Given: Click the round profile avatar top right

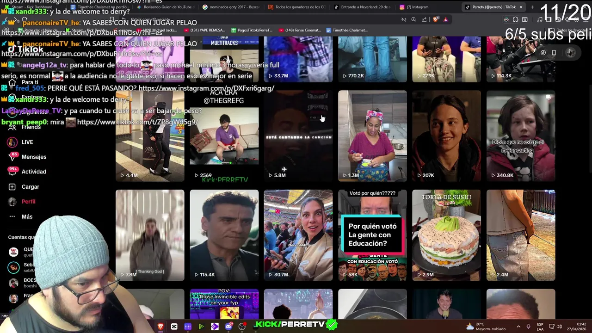Looking at the screenshot, I should pyautogui.click(x=571, y=52).
